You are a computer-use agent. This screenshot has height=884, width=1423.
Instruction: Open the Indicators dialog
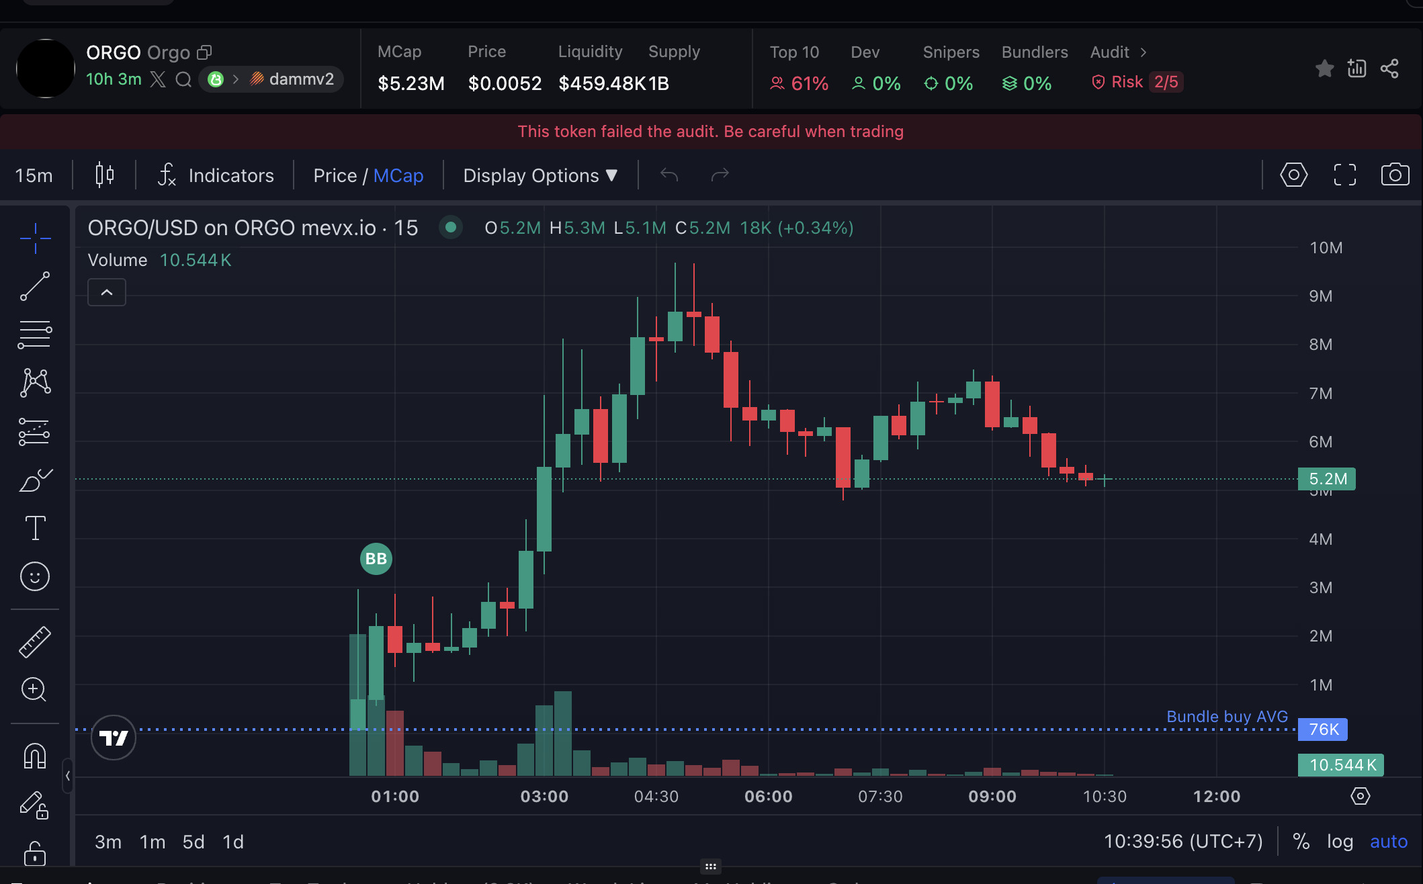click(x=216, y=175)
